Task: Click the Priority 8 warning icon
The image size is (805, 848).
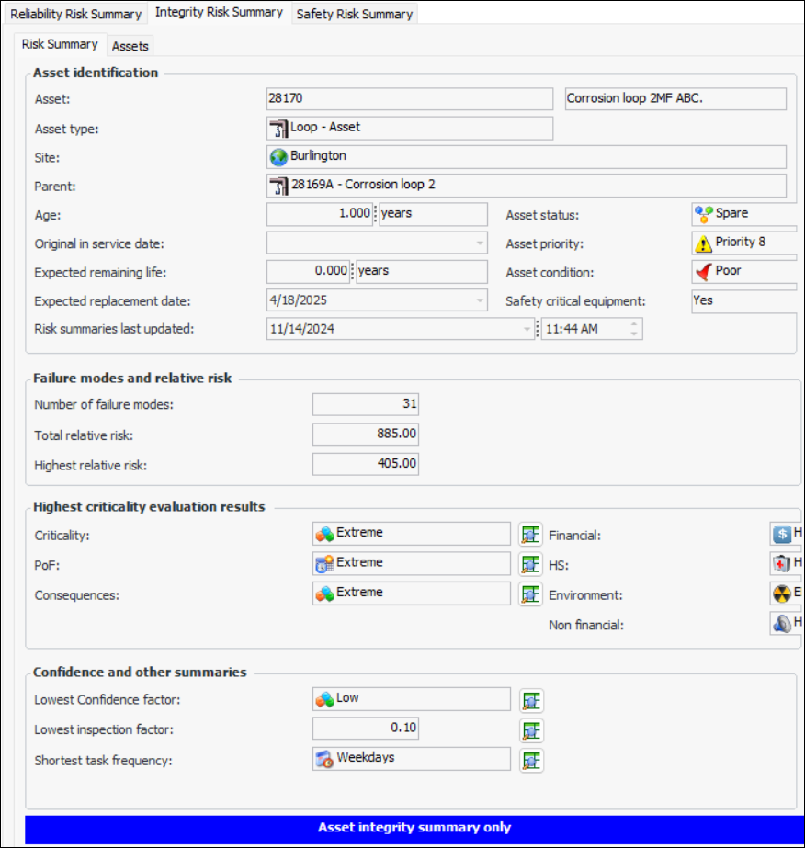Action: coord(703,243)
